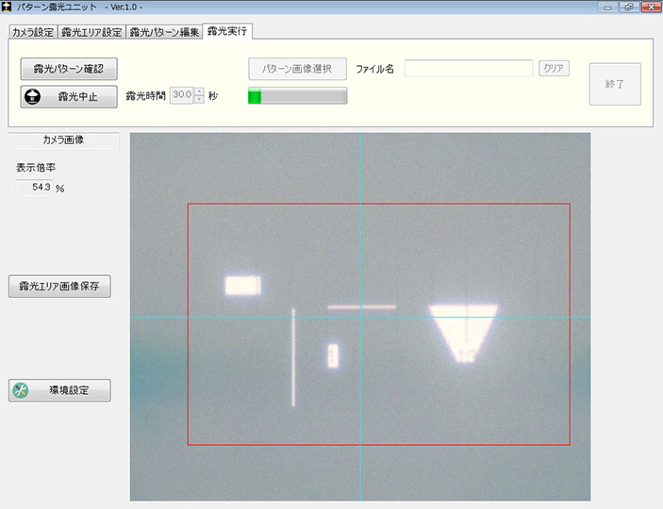Switch to the カメラ設定 tab
663x509 pixels.
pos(32,32)
